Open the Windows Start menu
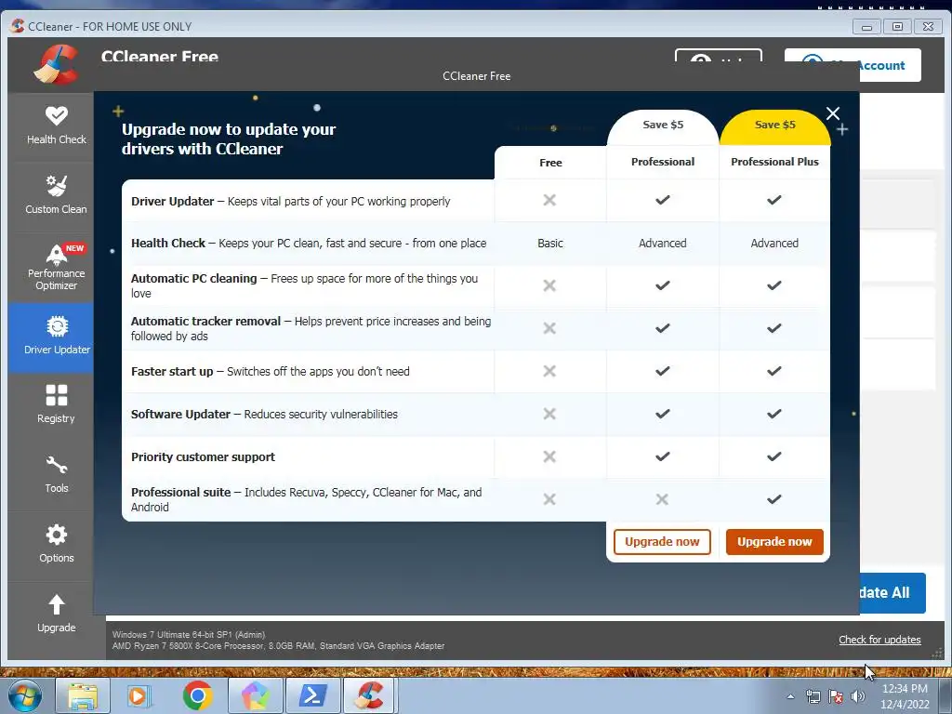Image resolution: width=952 pixels, height=714 pixels. [25, 695]
